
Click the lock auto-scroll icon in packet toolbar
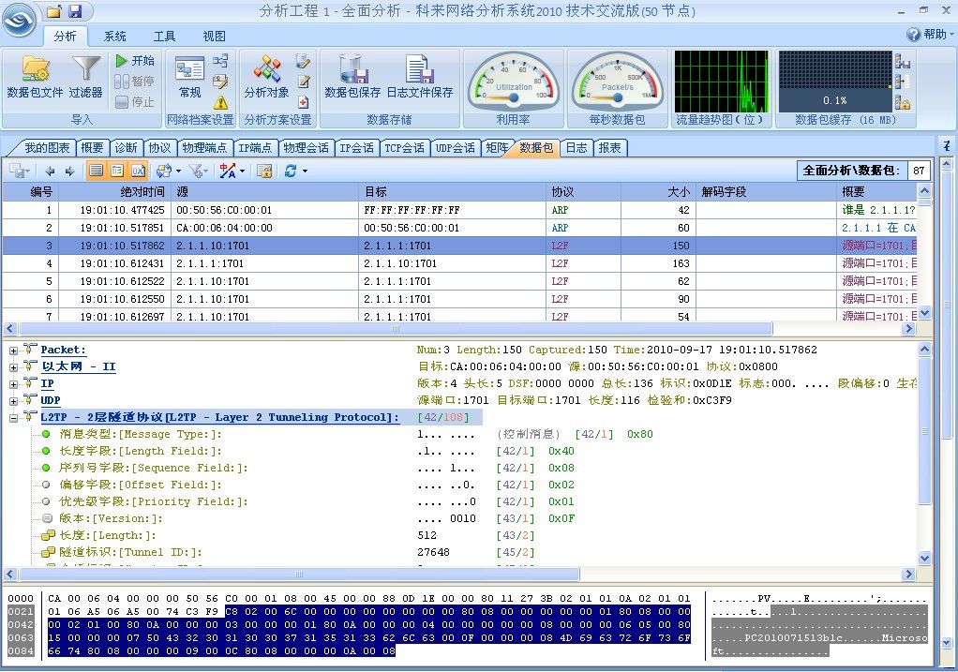(x=264, y=171)
